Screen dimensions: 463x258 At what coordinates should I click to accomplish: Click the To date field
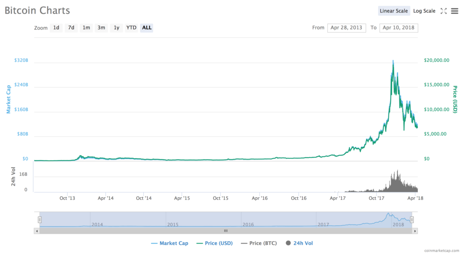tap(399, 28)
